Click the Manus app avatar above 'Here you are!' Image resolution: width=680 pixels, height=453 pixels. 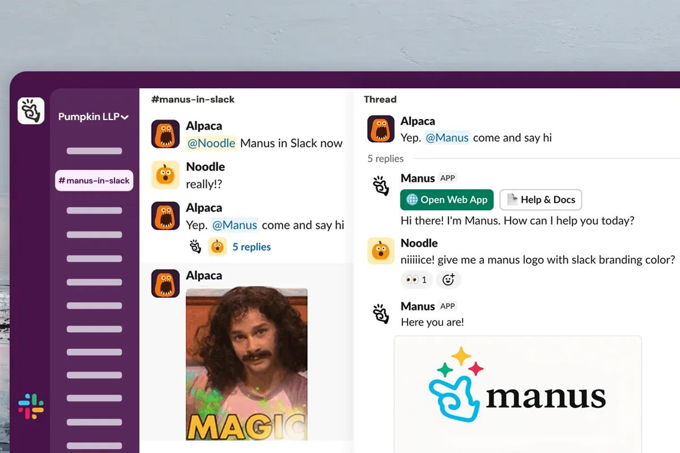381,314
